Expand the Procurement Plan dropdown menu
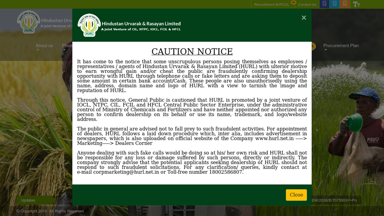 (341, 46)
